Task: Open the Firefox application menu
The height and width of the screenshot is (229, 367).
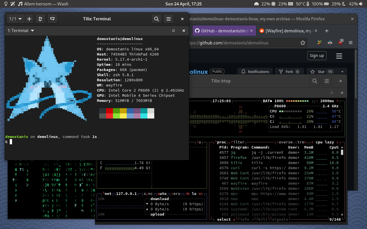Action: pyautogui.click(x=350, y=43)
